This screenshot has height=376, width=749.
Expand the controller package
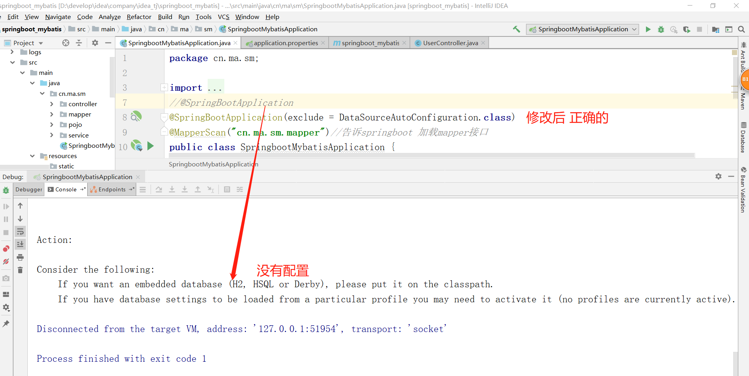pos(52,104)
